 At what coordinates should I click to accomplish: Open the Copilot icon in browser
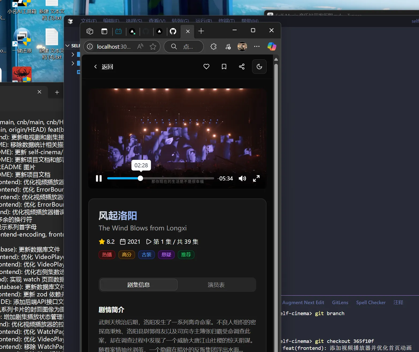pos(272,47)
